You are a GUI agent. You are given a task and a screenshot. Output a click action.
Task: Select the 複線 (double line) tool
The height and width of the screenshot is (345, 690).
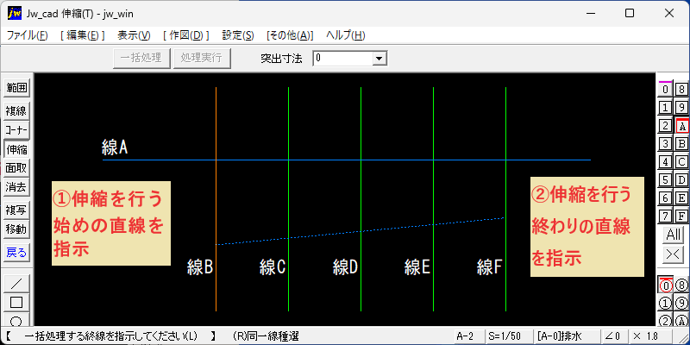[16, 112]
